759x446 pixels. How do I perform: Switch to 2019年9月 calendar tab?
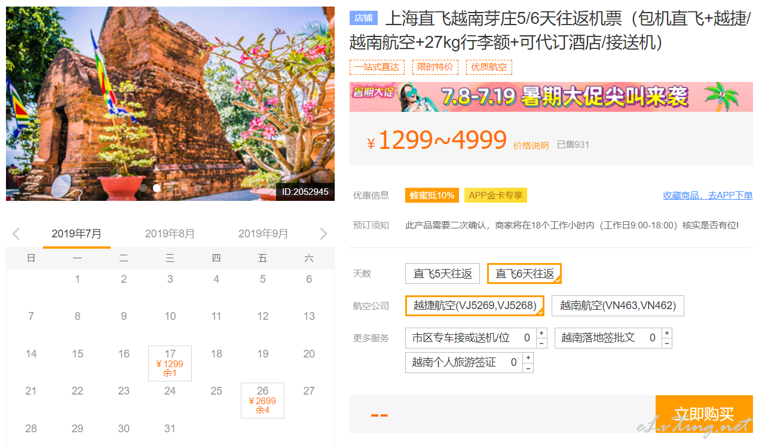(263, 234)
